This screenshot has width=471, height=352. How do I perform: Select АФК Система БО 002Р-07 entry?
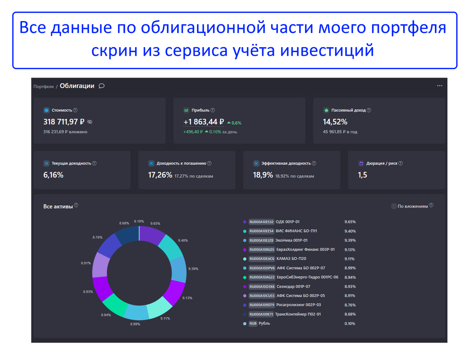pos(301,268)
